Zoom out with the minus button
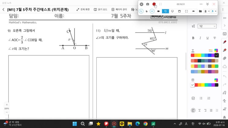Viewport: 228px width, 128px height. (7, 112)
